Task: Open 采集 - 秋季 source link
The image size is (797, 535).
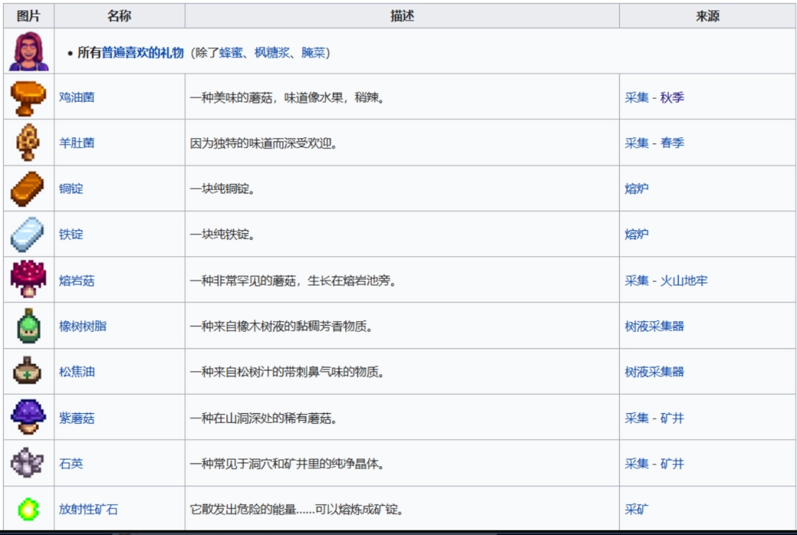Action: click(654, 97)
